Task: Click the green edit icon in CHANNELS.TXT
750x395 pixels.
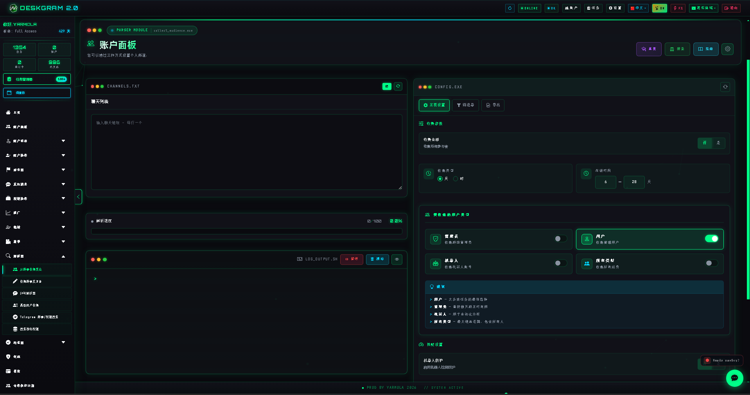Action: (387, 86)
